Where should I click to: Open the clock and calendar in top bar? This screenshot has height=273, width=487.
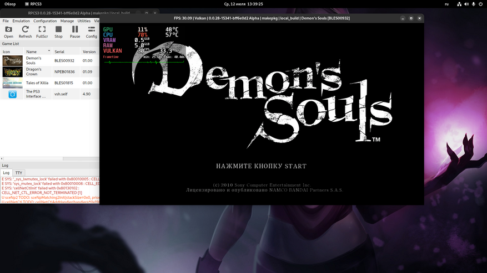pos(243,4)
